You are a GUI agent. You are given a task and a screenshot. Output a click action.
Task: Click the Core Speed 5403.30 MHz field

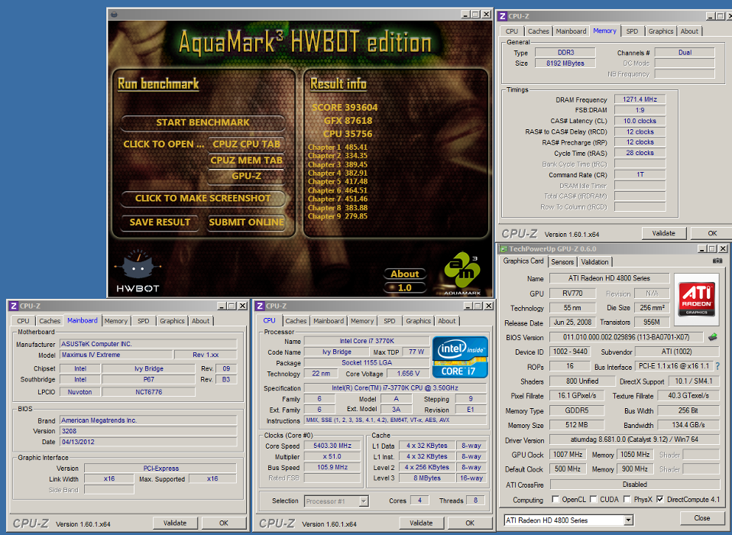[x=332, y=446]
